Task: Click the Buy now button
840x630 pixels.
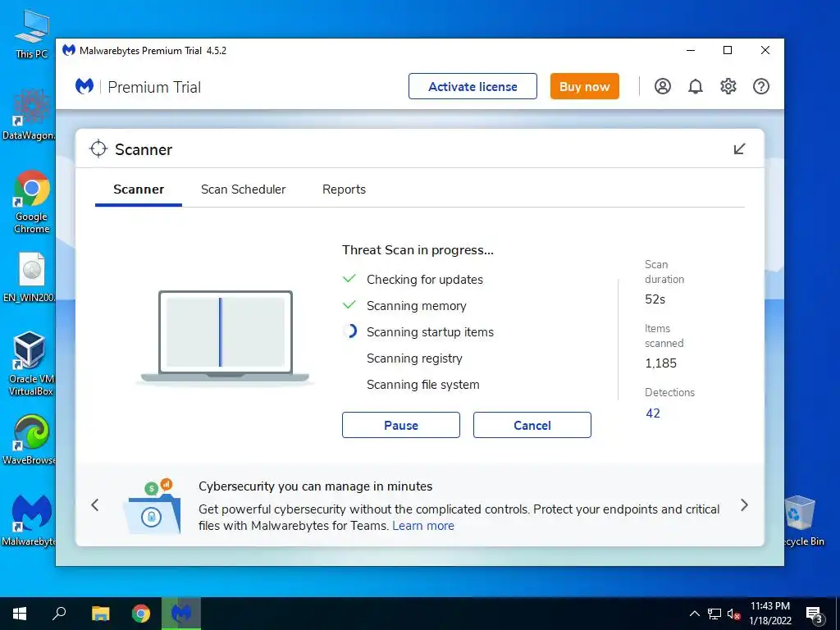Action: (x=584, y=86)
